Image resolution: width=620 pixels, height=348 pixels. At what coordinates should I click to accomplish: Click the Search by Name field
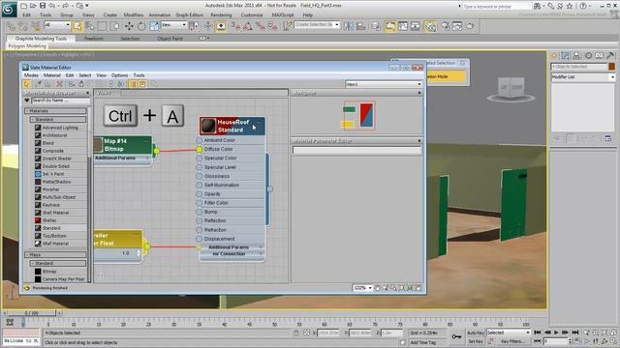tap(60, 101)
